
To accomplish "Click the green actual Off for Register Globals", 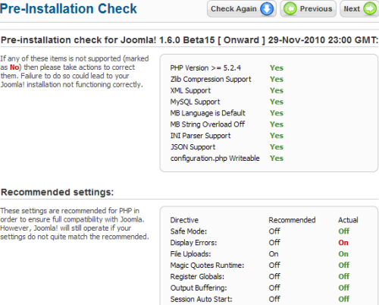I will pyautogui.click(x=344, y=276).
